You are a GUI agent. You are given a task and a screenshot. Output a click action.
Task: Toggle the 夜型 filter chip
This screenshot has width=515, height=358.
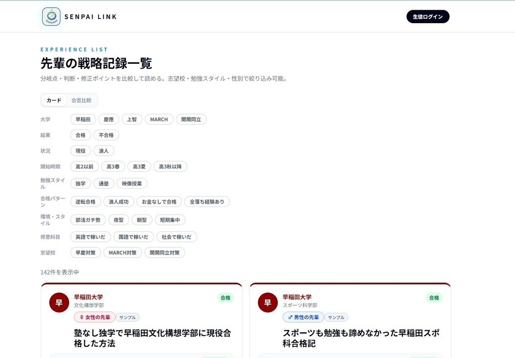pyautogui.click(x=119, y=220)
